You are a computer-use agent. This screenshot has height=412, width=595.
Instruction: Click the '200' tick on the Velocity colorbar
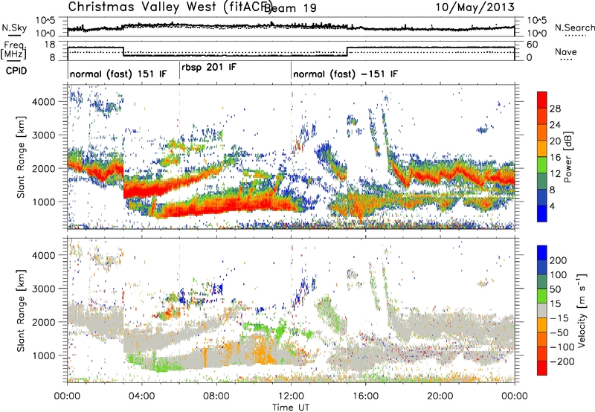coord(559,260)
